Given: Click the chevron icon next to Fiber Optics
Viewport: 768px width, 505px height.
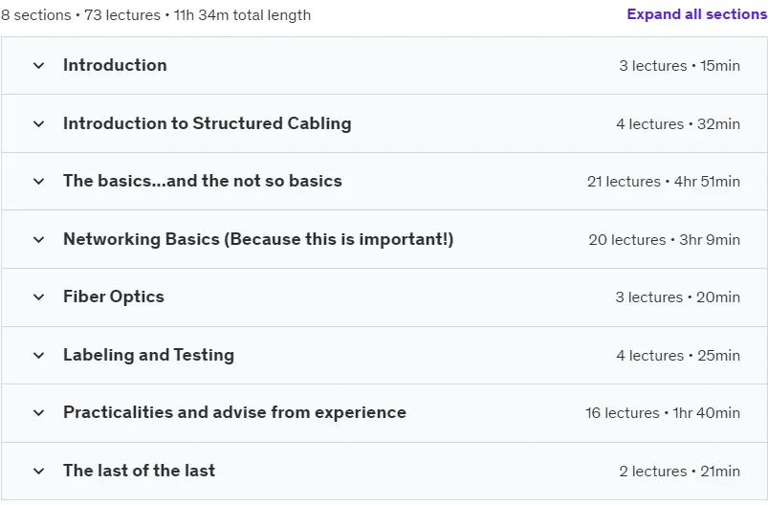Looking at the screenshot, I should pos(38,296).
